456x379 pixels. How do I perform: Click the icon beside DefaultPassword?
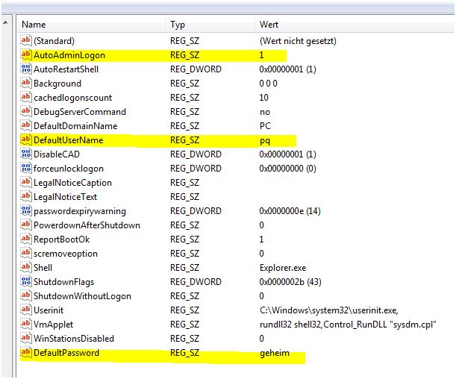pyautogui.click(x=25, y=352)
